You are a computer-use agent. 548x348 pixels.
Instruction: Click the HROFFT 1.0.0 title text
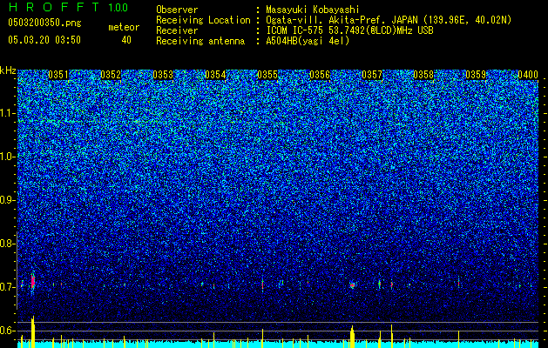68,7
